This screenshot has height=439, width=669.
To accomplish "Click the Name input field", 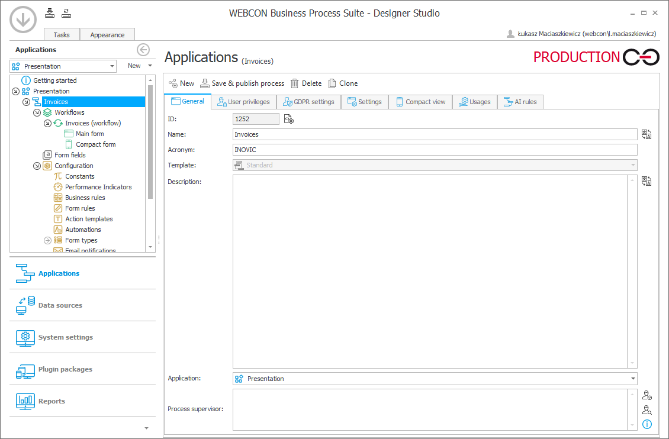I will (x=435, y=134).
